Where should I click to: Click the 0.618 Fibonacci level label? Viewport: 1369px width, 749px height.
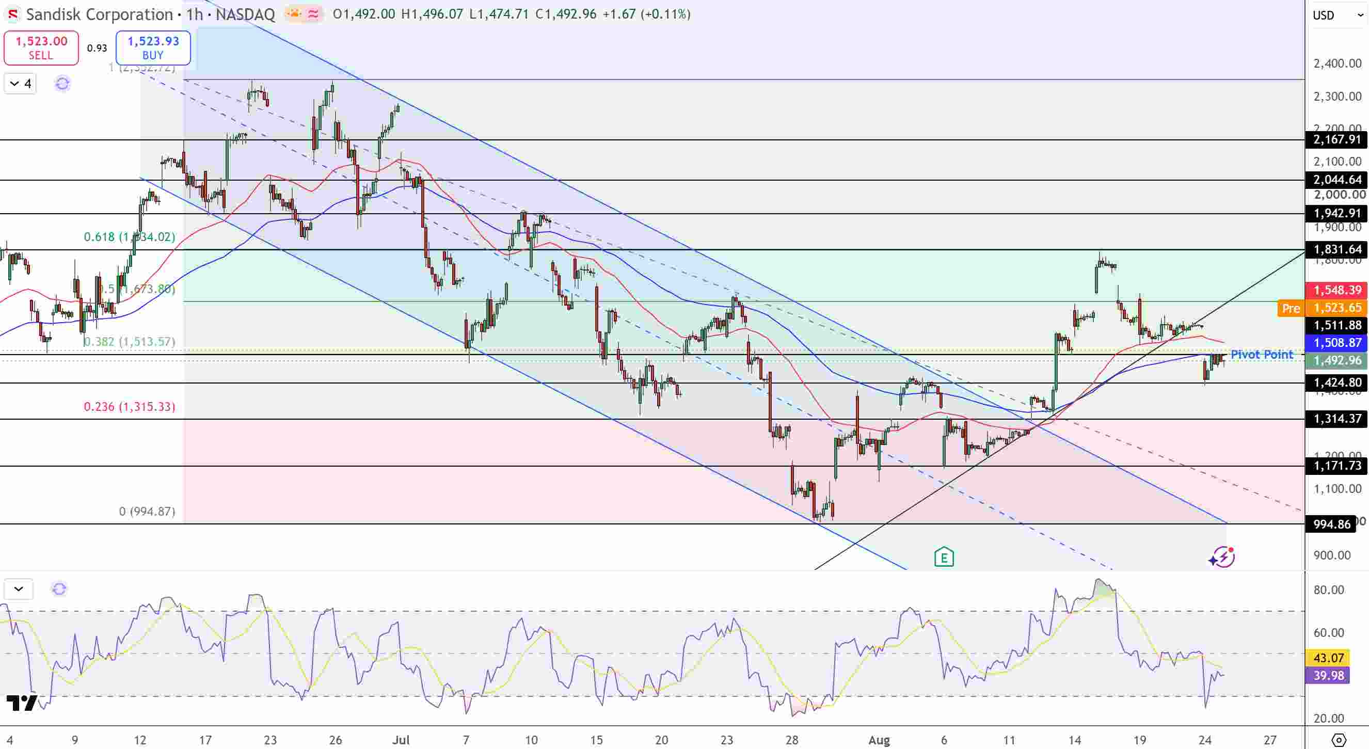tap(129, 237)
